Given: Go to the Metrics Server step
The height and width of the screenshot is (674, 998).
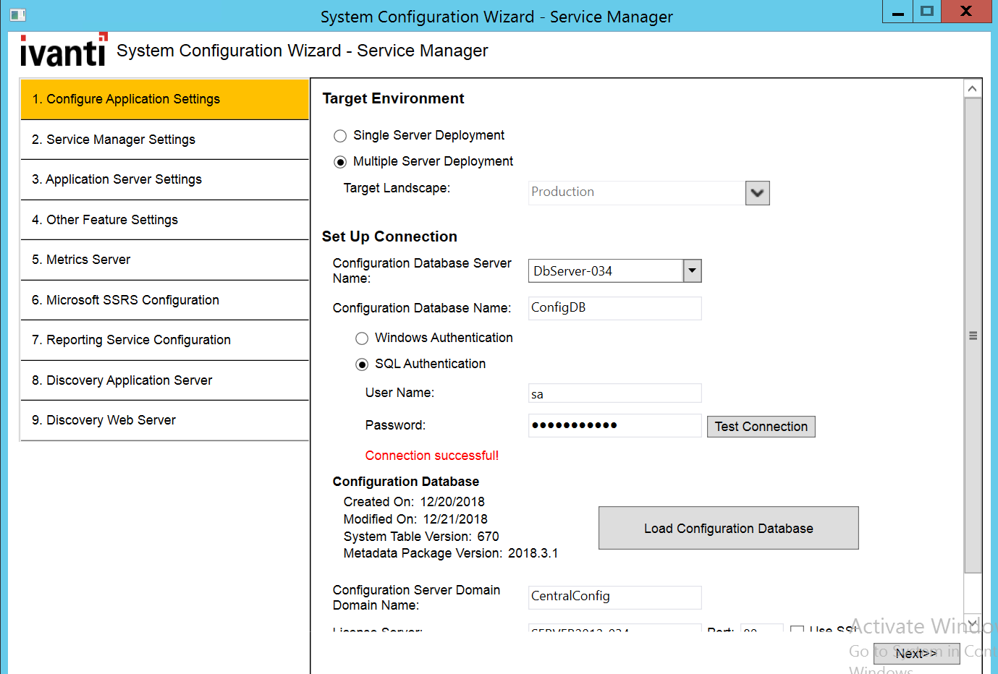Looking at the screenshot, I should tap(164, 260).
